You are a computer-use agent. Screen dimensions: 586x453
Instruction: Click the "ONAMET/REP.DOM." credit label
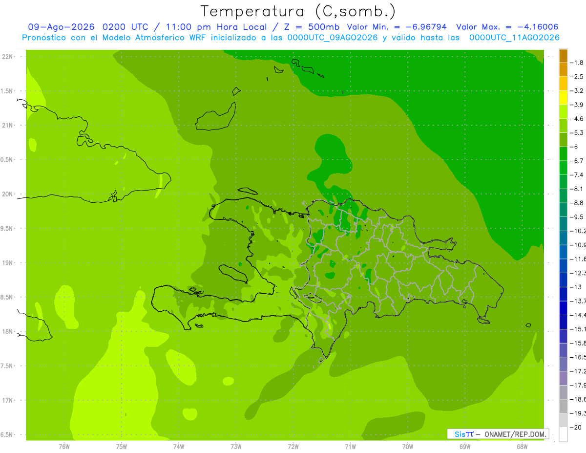[516, 434]
